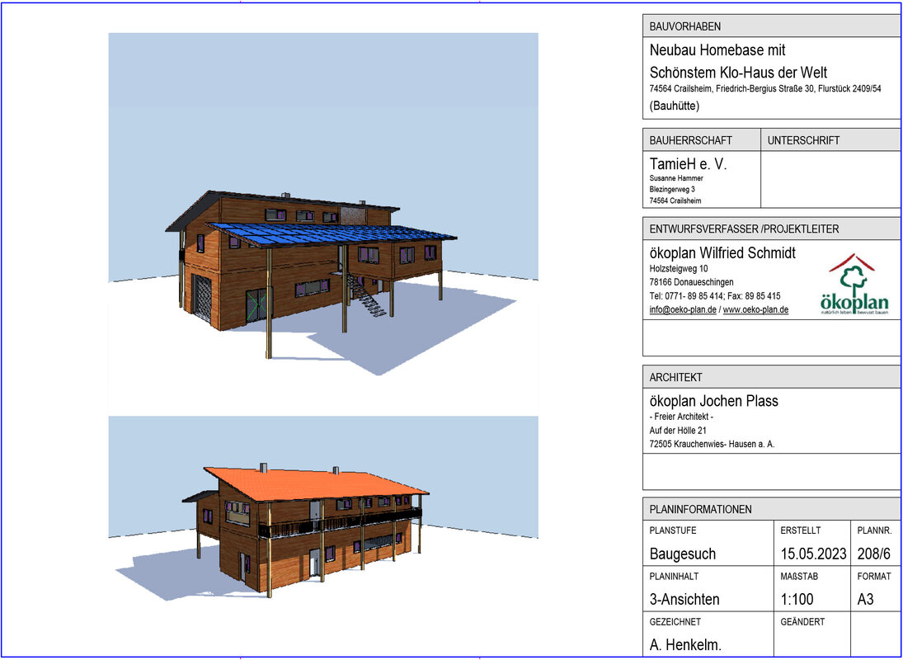Open the www.oeko-plan.de website link
903x660 pixels.
click(755, 310)
